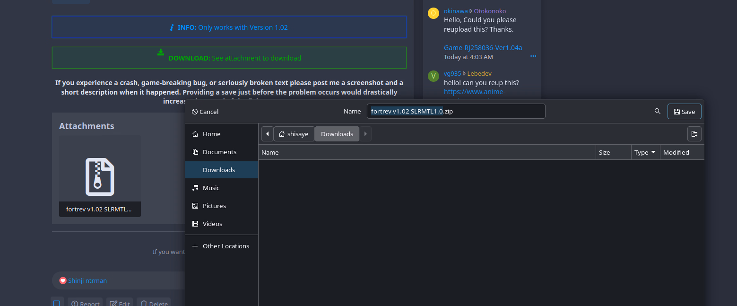Open the Documents sidebar folder
This screenshot has height=306, width=737.
click(x=219, y=152)
